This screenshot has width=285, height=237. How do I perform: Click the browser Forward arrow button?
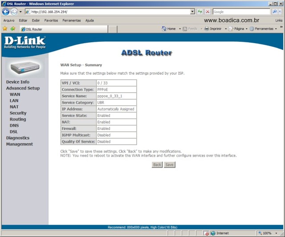14,12
